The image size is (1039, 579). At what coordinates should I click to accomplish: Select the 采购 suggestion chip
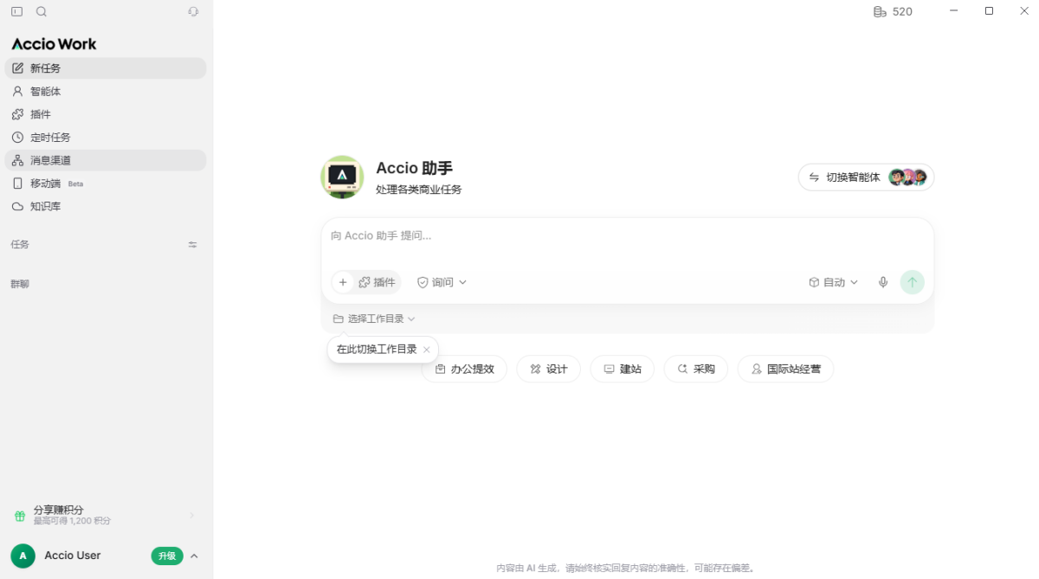coord(695,369)
